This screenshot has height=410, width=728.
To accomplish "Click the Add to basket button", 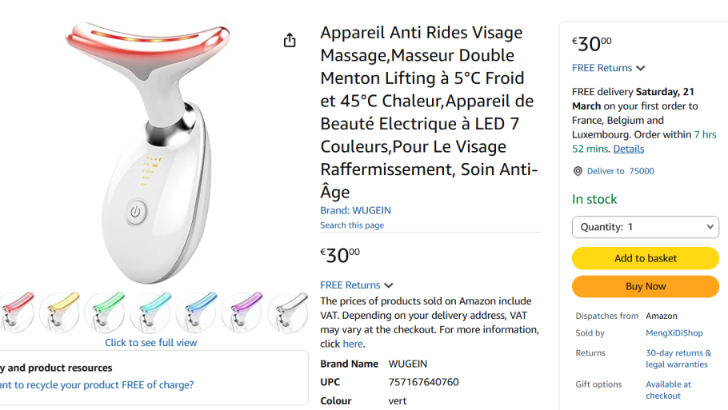I will coord(645,258).
